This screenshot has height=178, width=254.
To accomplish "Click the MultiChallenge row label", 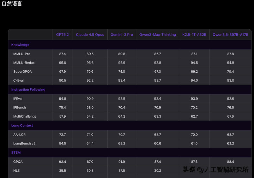I will (x=25, y=117).
